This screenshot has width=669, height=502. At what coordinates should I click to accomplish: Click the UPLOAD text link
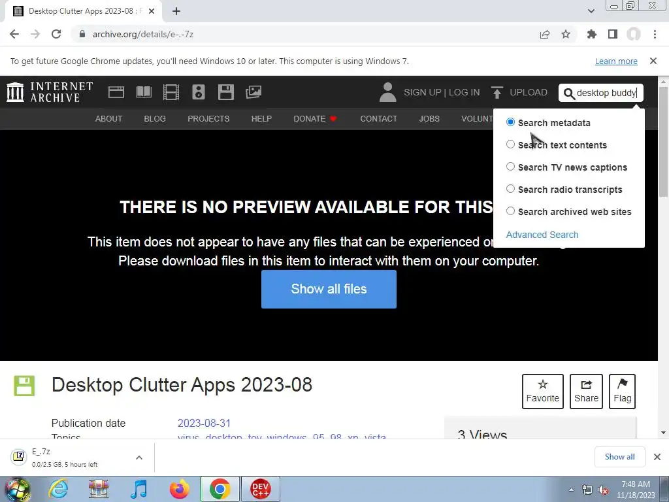click(529, 92)
